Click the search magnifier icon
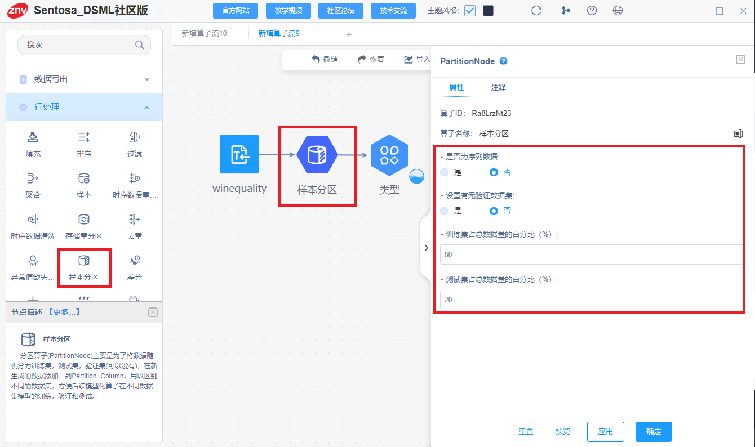Viewport: 755px width, 447px height. 139,45
